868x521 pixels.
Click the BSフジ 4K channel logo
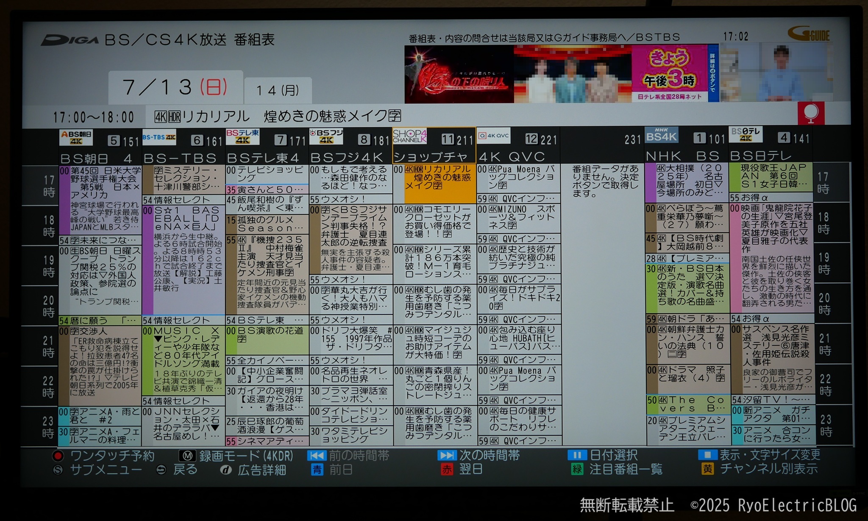click(x=326, y=137)
